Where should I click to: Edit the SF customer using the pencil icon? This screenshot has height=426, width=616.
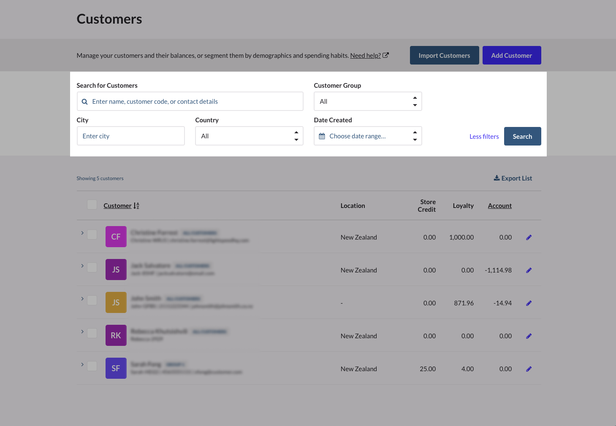(x=529, y=369)
